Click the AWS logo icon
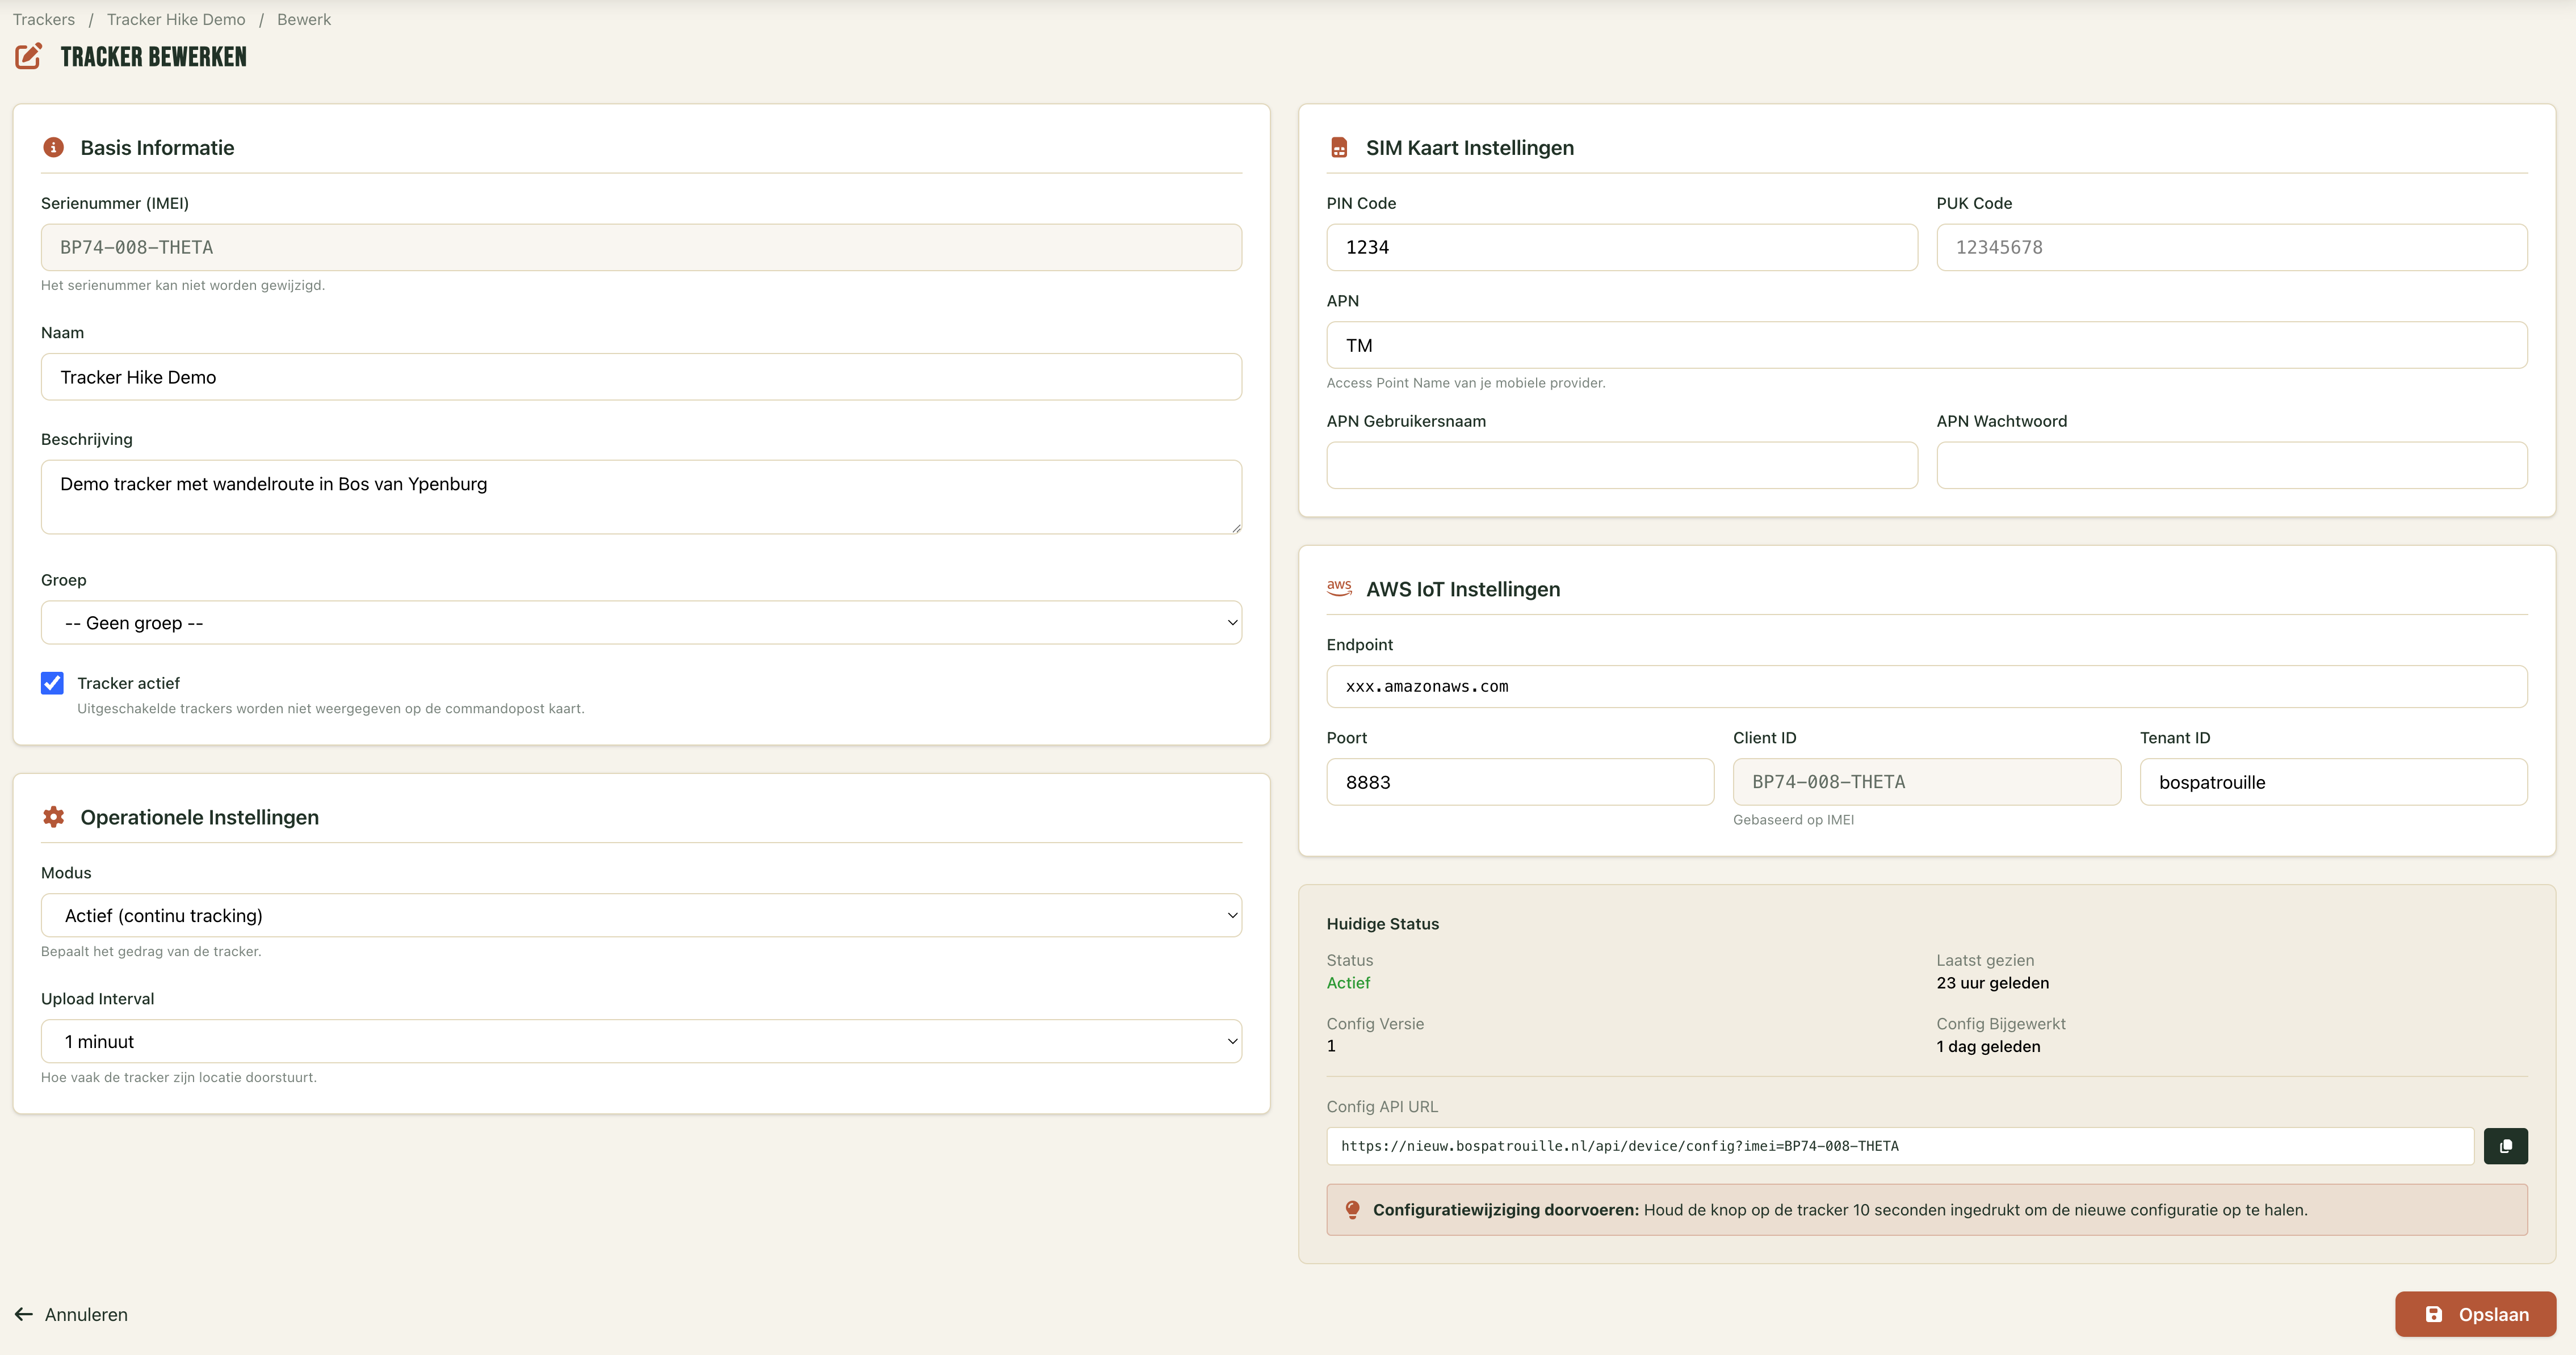 pyautogui.click(x=1339, y=588)
